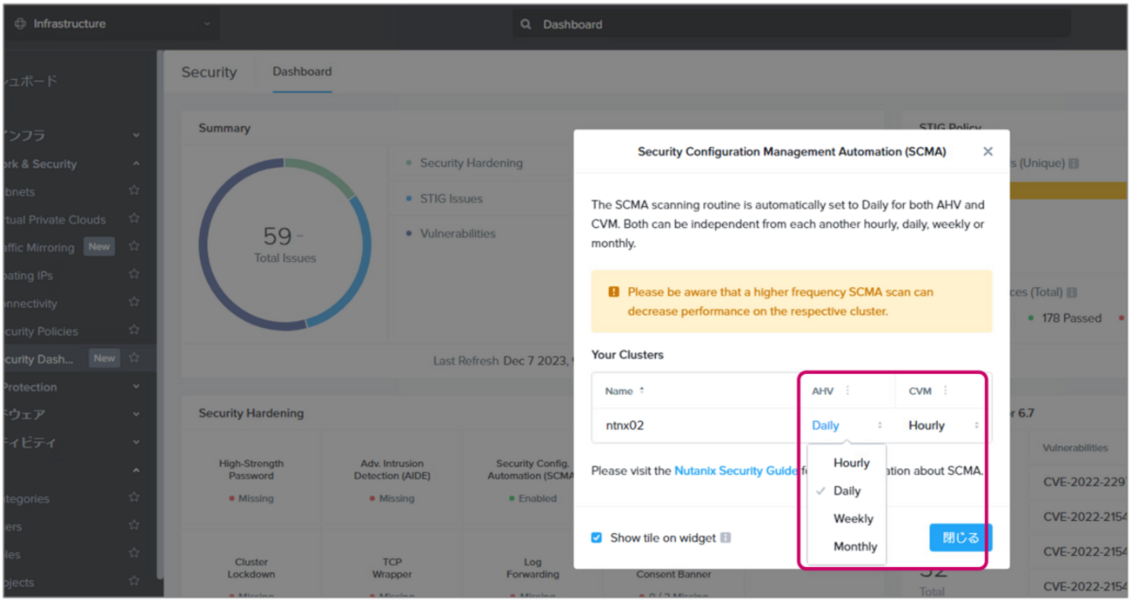Open the CVM Hourly frequency dropdown

tap(943, 425)
